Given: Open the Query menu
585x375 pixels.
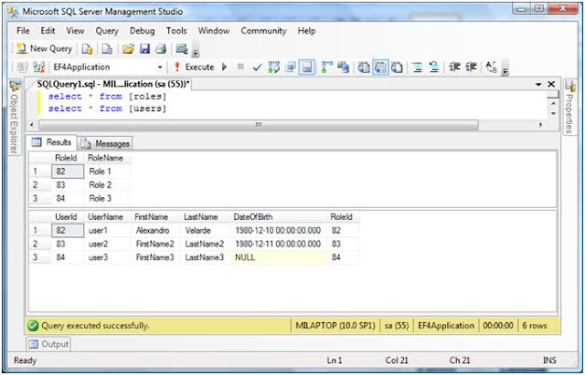Looking at the screenshot, I should (107, 30).
